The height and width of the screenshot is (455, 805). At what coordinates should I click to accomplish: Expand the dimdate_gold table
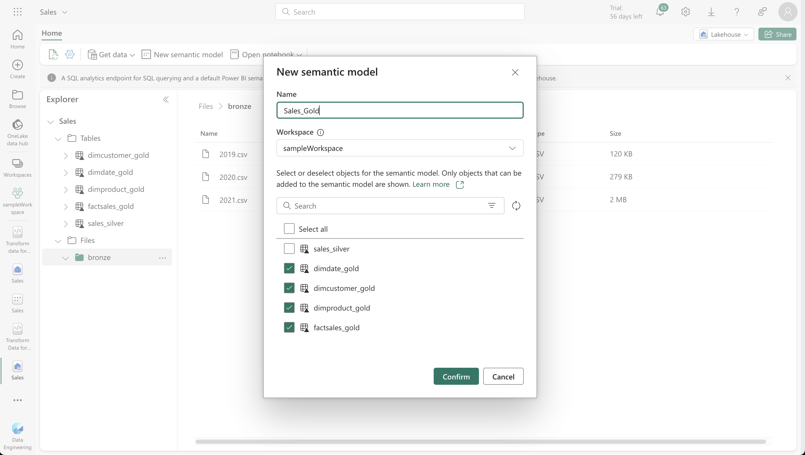click(x=66, y=173)
